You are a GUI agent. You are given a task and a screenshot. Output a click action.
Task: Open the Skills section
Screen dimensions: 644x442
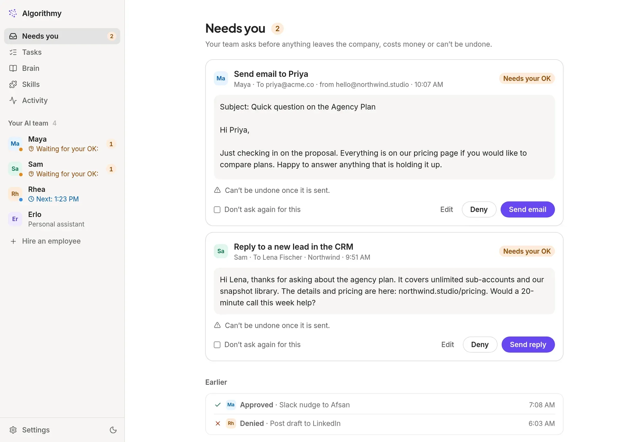click(62, 84)
